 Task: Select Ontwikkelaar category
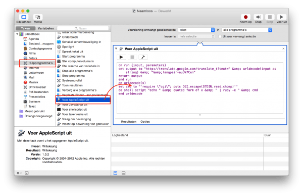coord(35,87)
